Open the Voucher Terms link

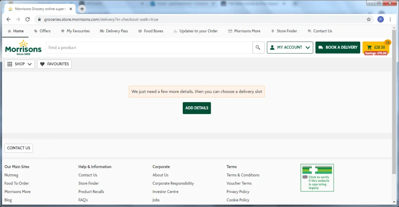239,183
